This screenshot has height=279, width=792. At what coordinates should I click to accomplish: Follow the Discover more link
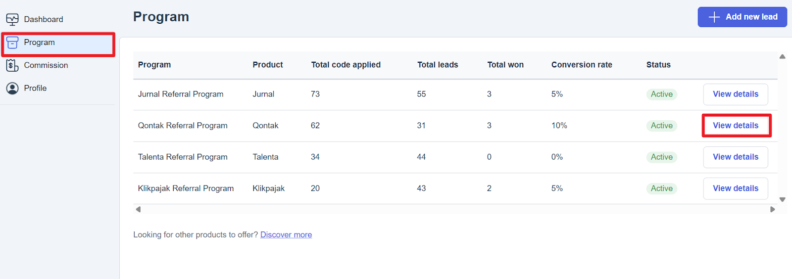pyautogui.click(x=286, y=234)
